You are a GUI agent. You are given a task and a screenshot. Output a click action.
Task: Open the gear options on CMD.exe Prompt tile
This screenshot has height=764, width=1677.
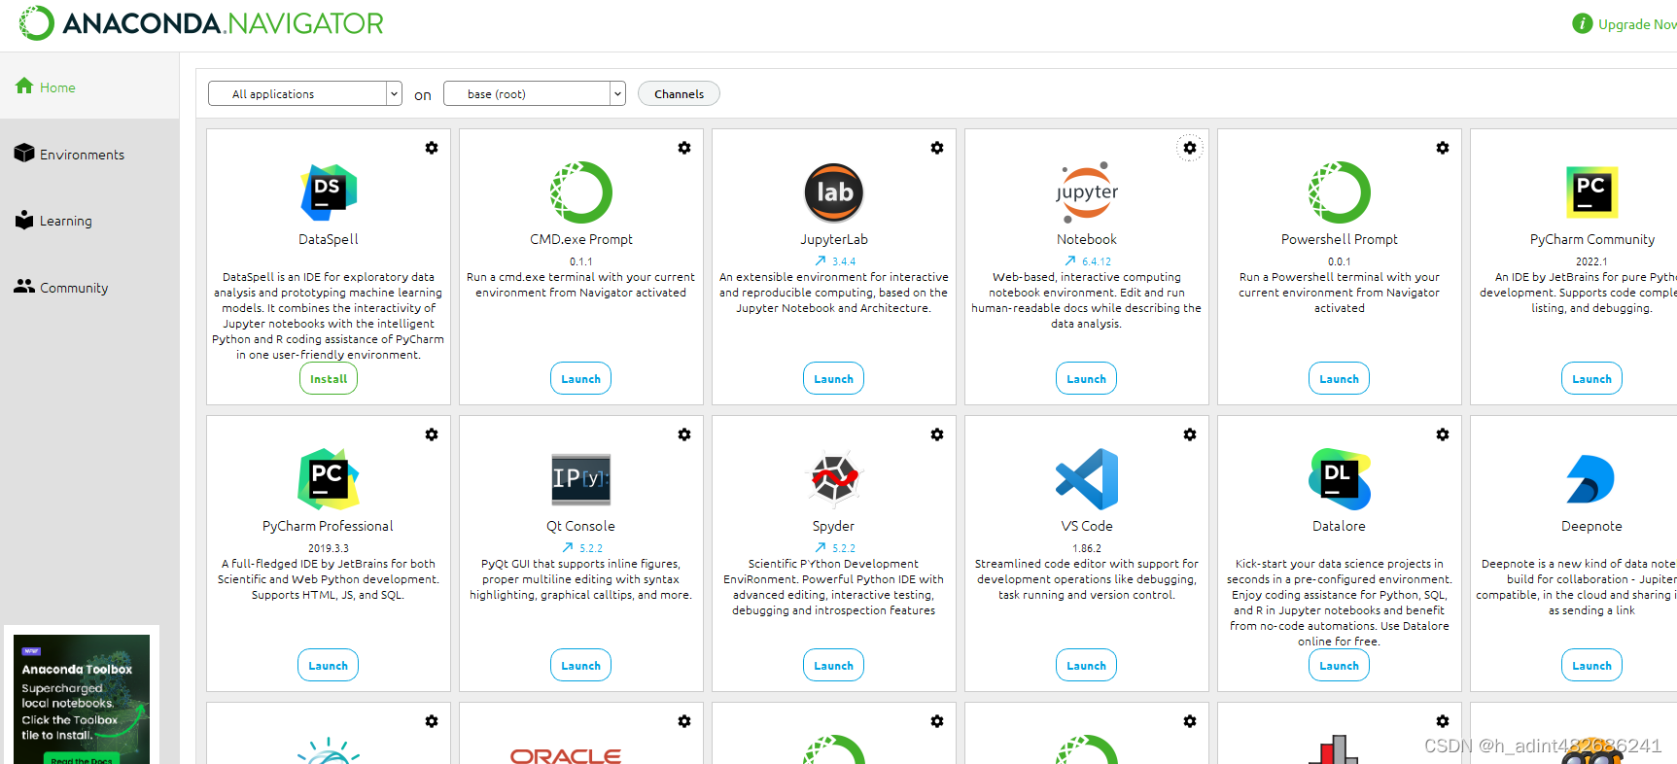click(684, 148)
